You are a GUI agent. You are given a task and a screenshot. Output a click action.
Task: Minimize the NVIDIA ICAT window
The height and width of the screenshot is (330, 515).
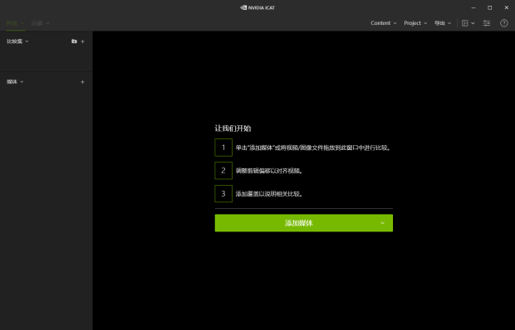pyautogui.click(x=473, y=7)
